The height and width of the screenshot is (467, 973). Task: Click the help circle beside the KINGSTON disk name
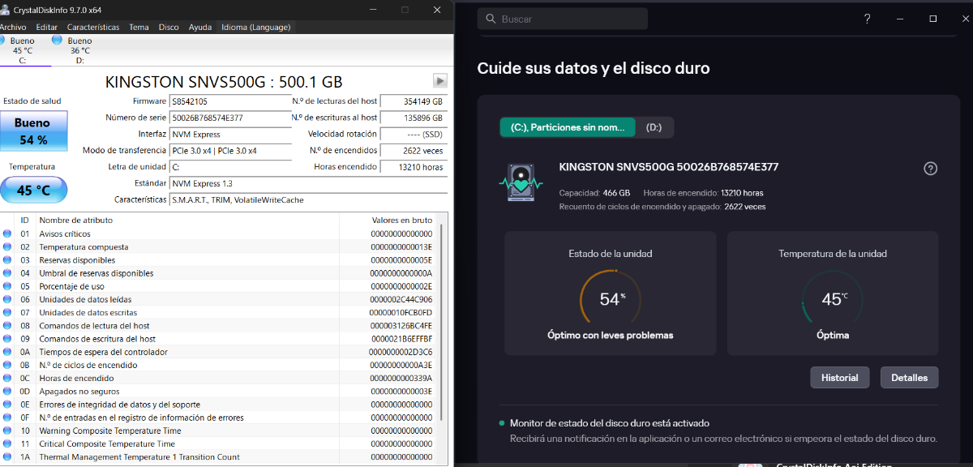(x=931, y=169)
